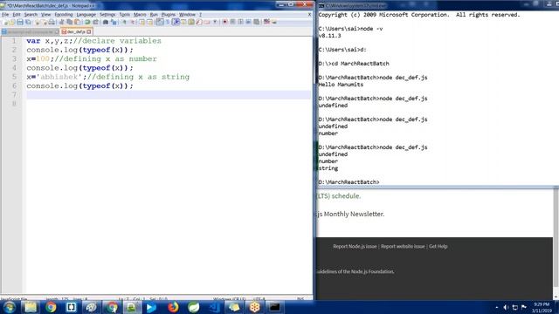Click line 1 'var x,y,z' code
The image size is (559, 314).
coord(50,41)
